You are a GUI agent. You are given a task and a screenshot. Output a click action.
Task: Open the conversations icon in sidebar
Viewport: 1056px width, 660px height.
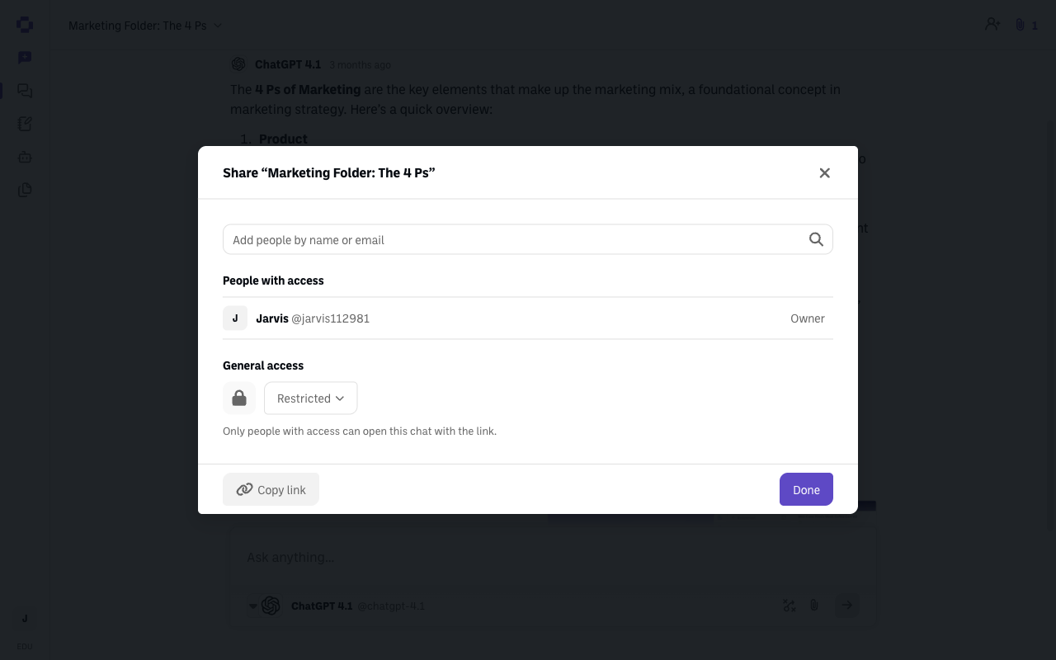pos(25,91)
